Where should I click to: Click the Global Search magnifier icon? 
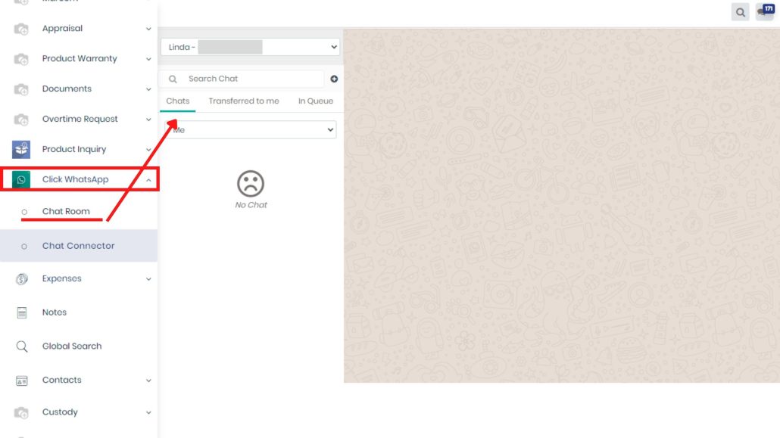[x=22, y=346]
